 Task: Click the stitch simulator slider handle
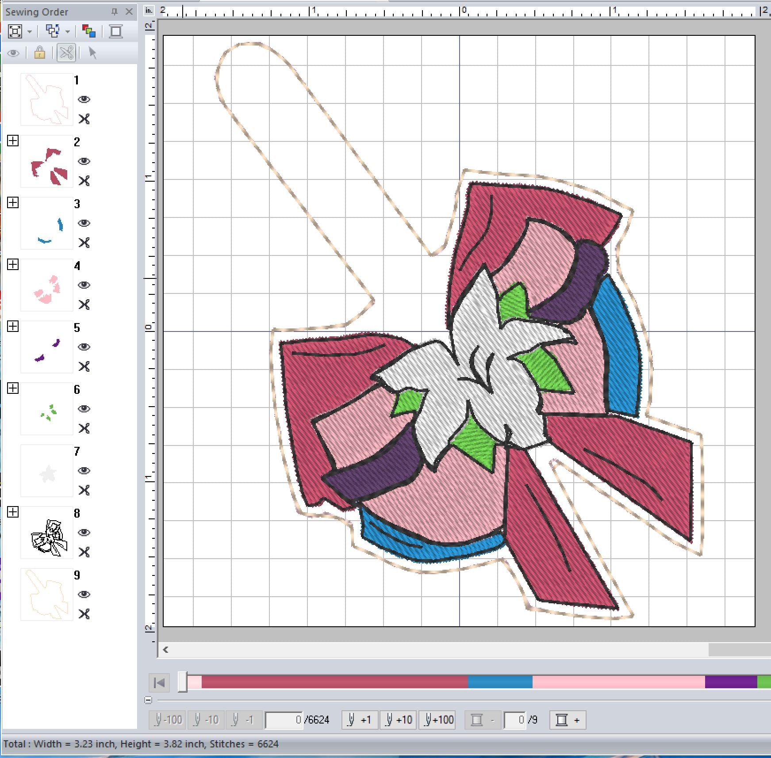[183, 682]
